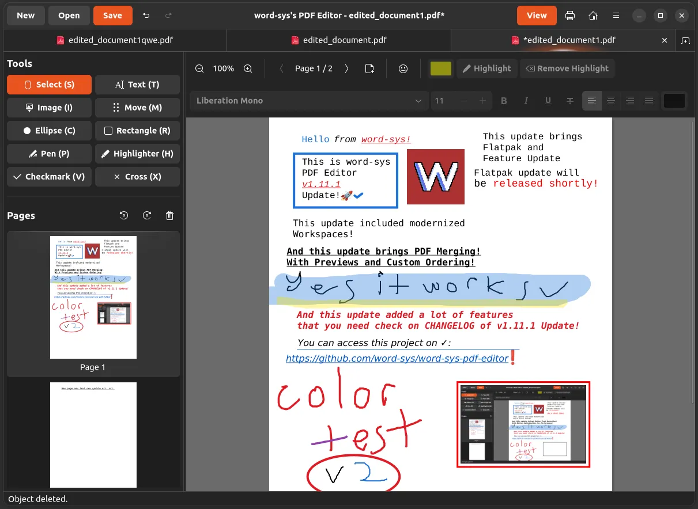Activate the Text (T) tool
The height and width of the screenshot is (509, 698).
tap(137, 85)
